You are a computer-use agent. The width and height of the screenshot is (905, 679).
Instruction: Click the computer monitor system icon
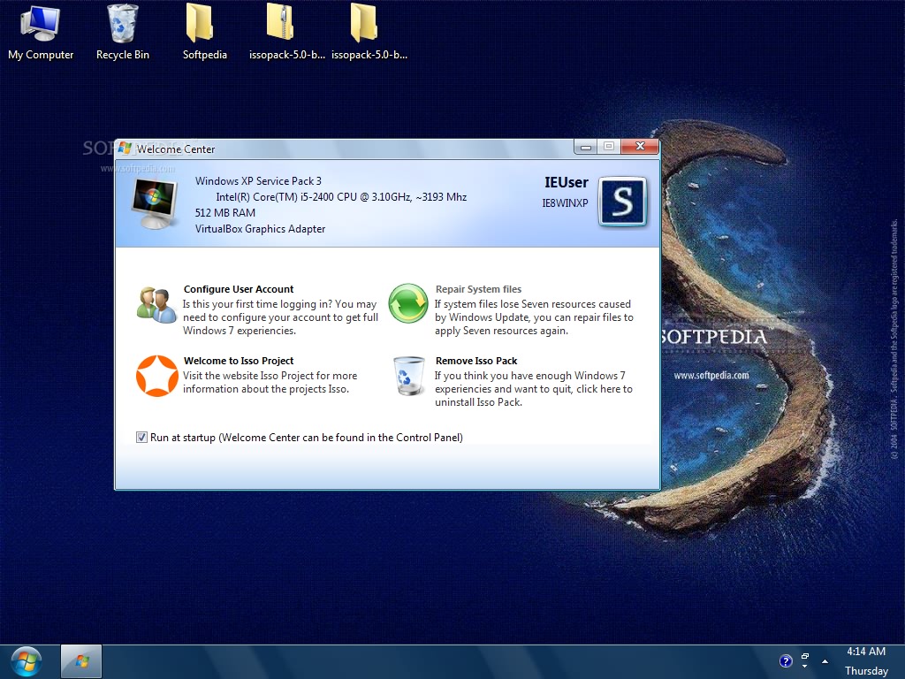tap(154, 204)
